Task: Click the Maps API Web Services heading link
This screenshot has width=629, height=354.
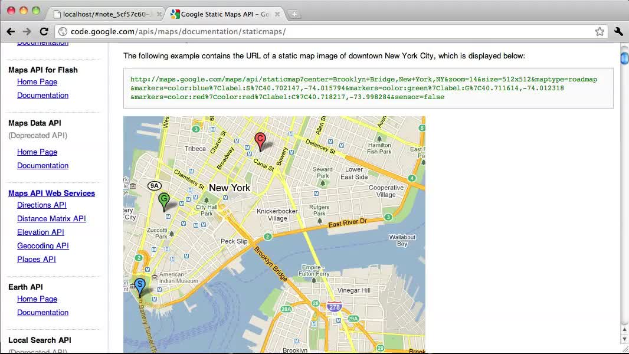Action: [x=51, y=193]
